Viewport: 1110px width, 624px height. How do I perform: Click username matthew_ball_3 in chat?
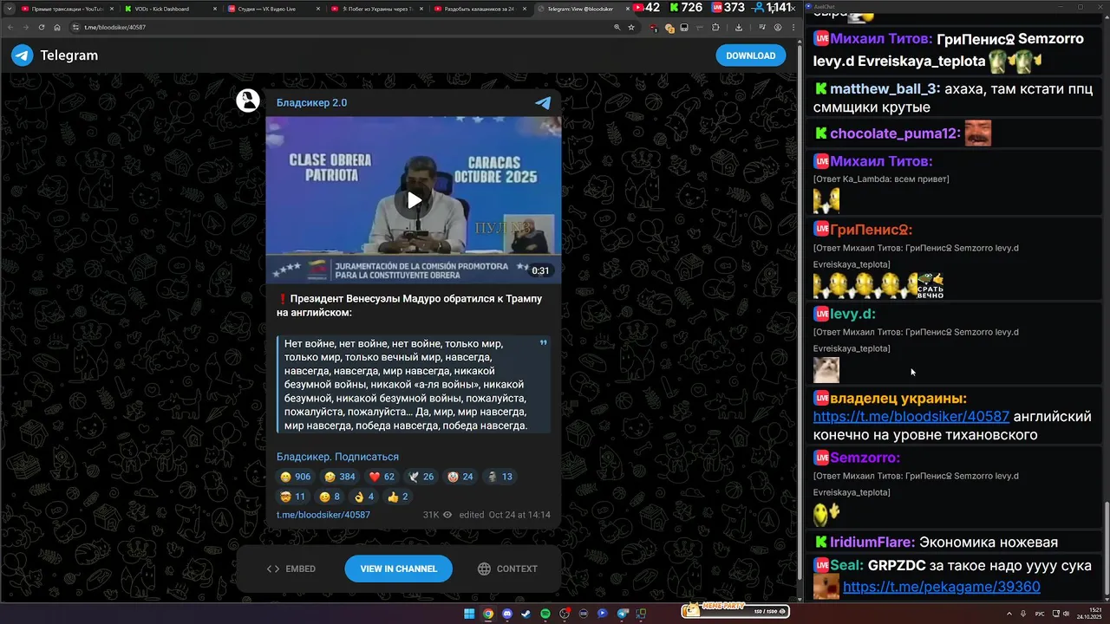(x=885, y=89)
